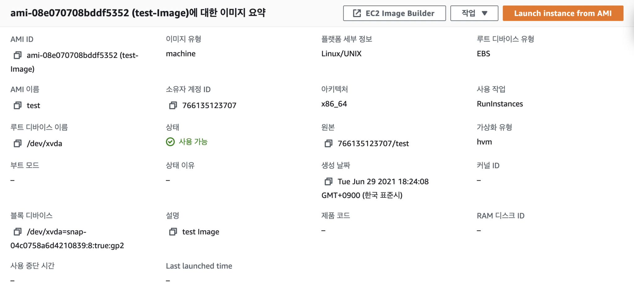This screenshot has height=289, width=634.
Task: Click the image summary page title
Action: [x=138, y=13]
